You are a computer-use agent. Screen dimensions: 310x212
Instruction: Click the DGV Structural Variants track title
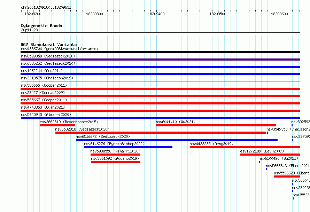[x=49, y=45]
